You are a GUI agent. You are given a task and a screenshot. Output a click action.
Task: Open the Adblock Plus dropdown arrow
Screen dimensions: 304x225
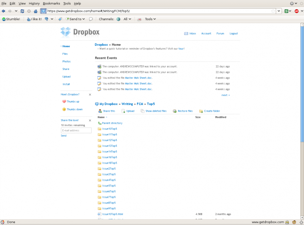[301, 11]
